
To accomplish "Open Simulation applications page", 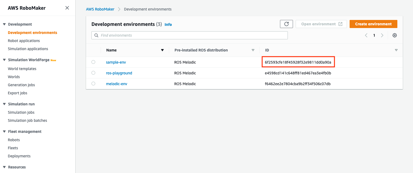I will [28, 49].
